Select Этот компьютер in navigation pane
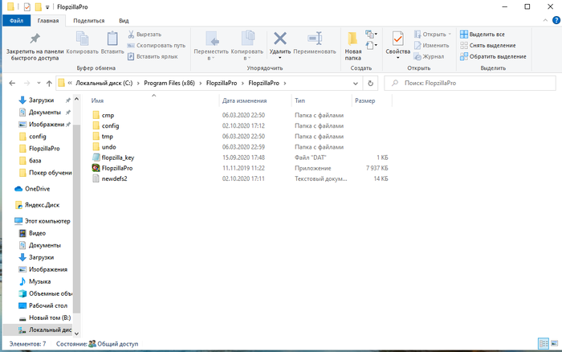This screenshot has width=562, height=352. [x=43, y=221]
